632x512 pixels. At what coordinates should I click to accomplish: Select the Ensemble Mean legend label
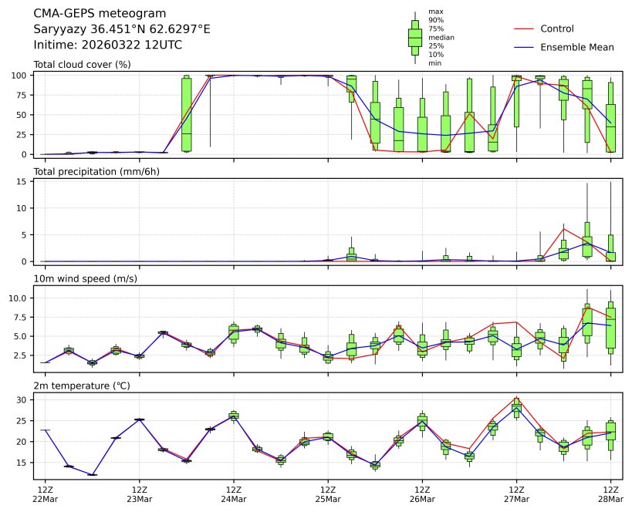pos(576,47)
